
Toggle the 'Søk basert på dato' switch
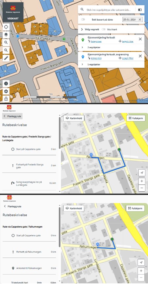83,20
